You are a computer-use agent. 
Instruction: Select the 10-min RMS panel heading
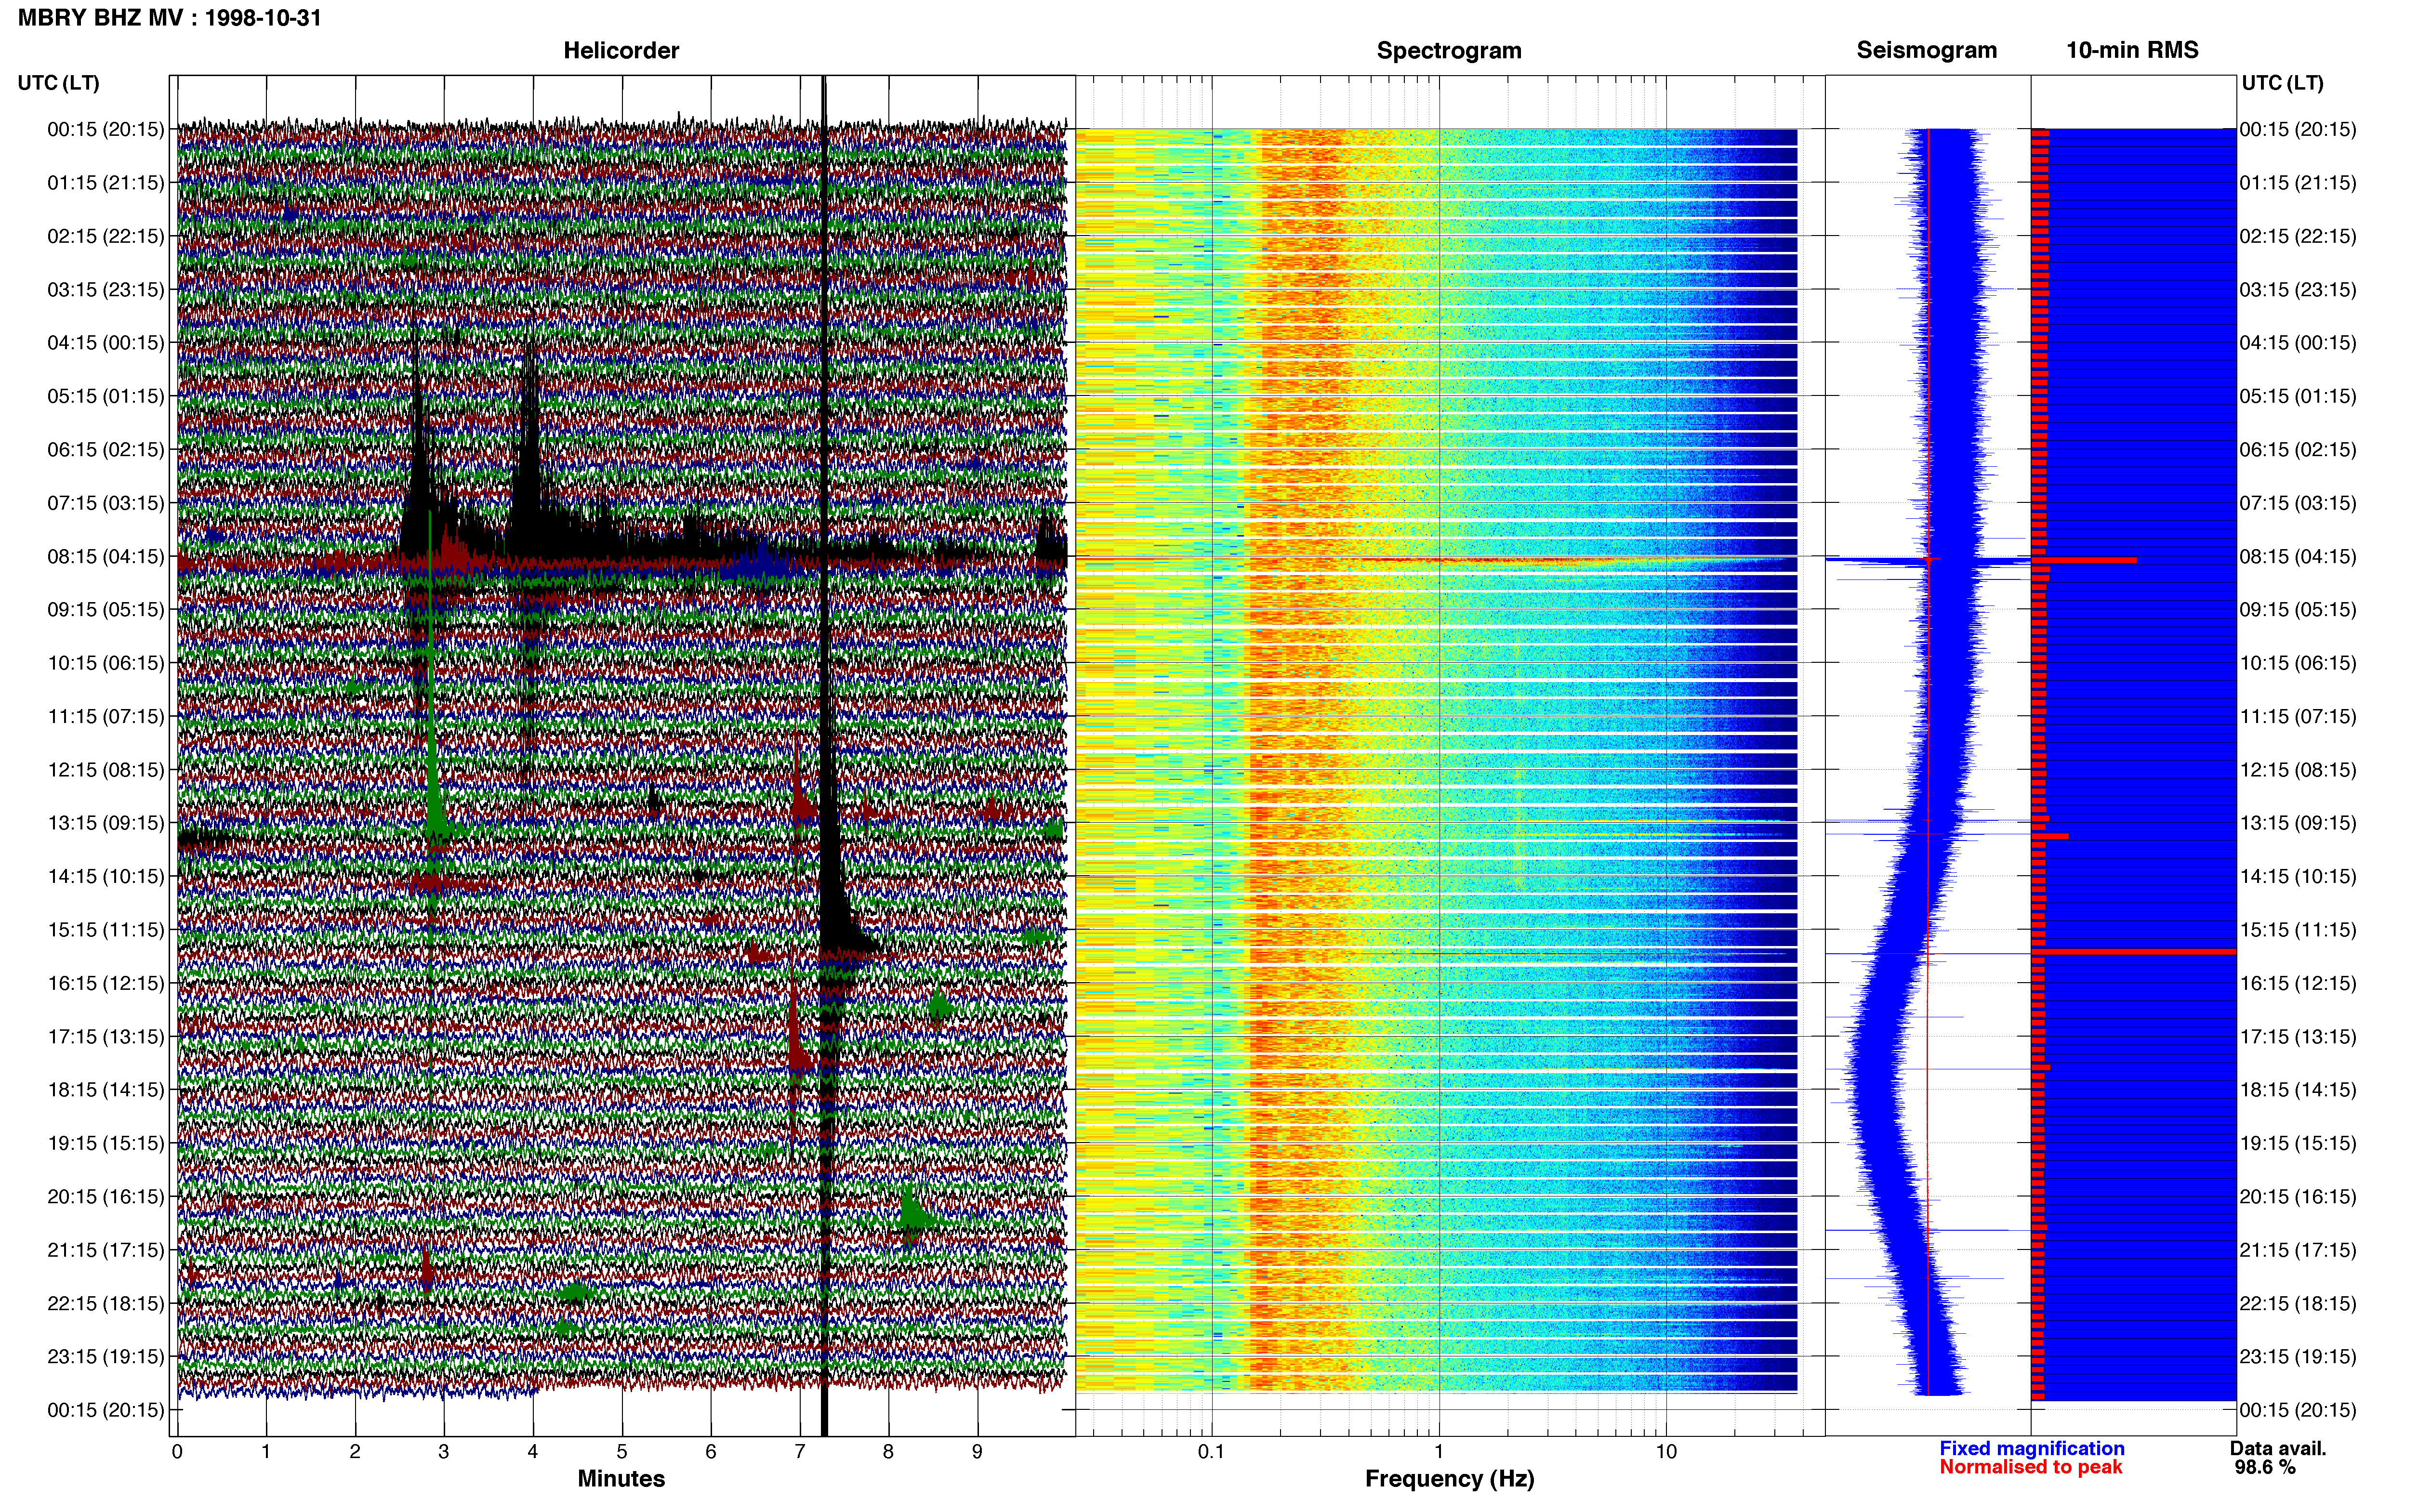tap(2132, 50)
